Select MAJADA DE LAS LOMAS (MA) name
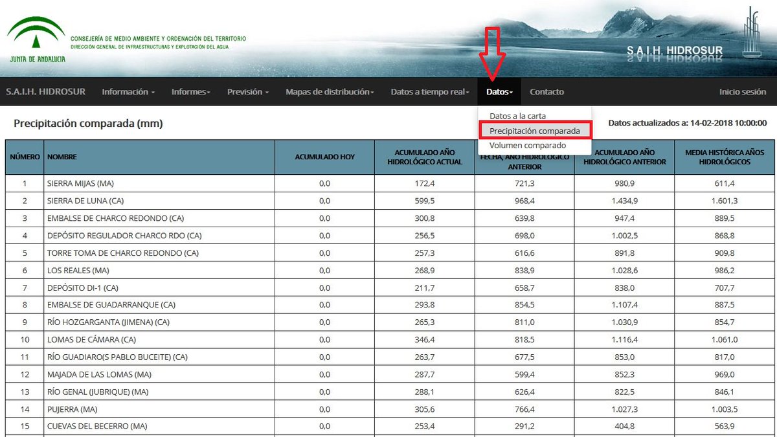Image resolution: width=777 pixels, height=437 pixels. click(x=98, y=374)
